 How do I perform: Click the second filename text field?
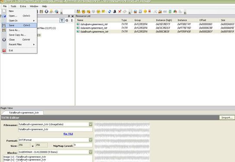pyautogui.click(x=55, y=130)
